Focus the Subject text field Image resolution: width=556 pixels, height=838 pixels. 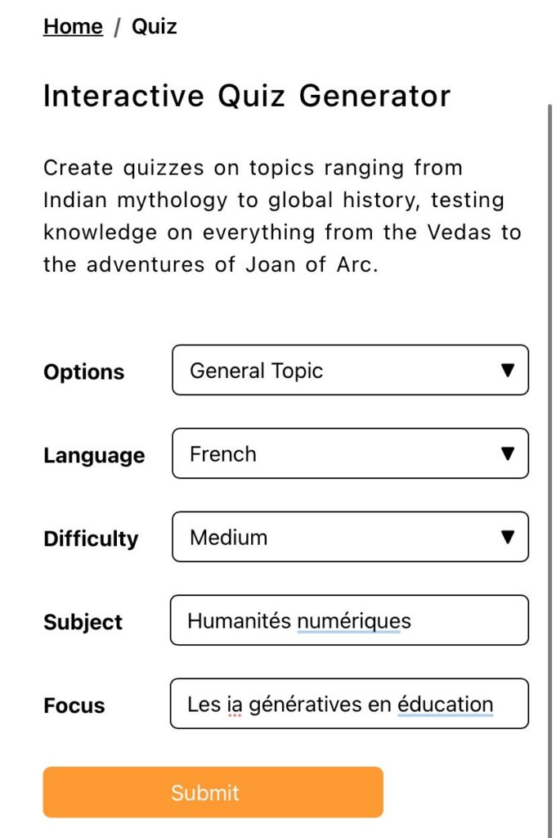349,620
